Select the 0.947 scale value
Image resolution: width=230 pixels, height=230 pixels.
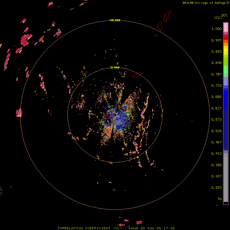pos(216,40)
